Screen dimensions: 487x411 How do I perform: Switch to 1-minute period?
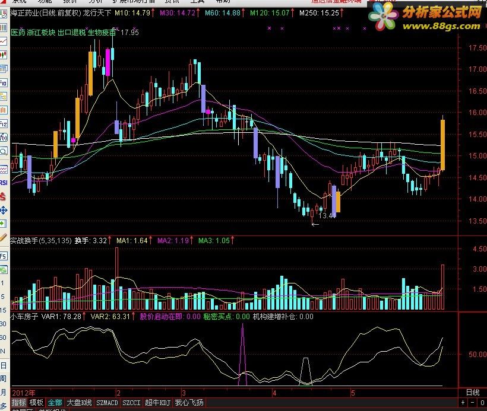coord(2,283)
